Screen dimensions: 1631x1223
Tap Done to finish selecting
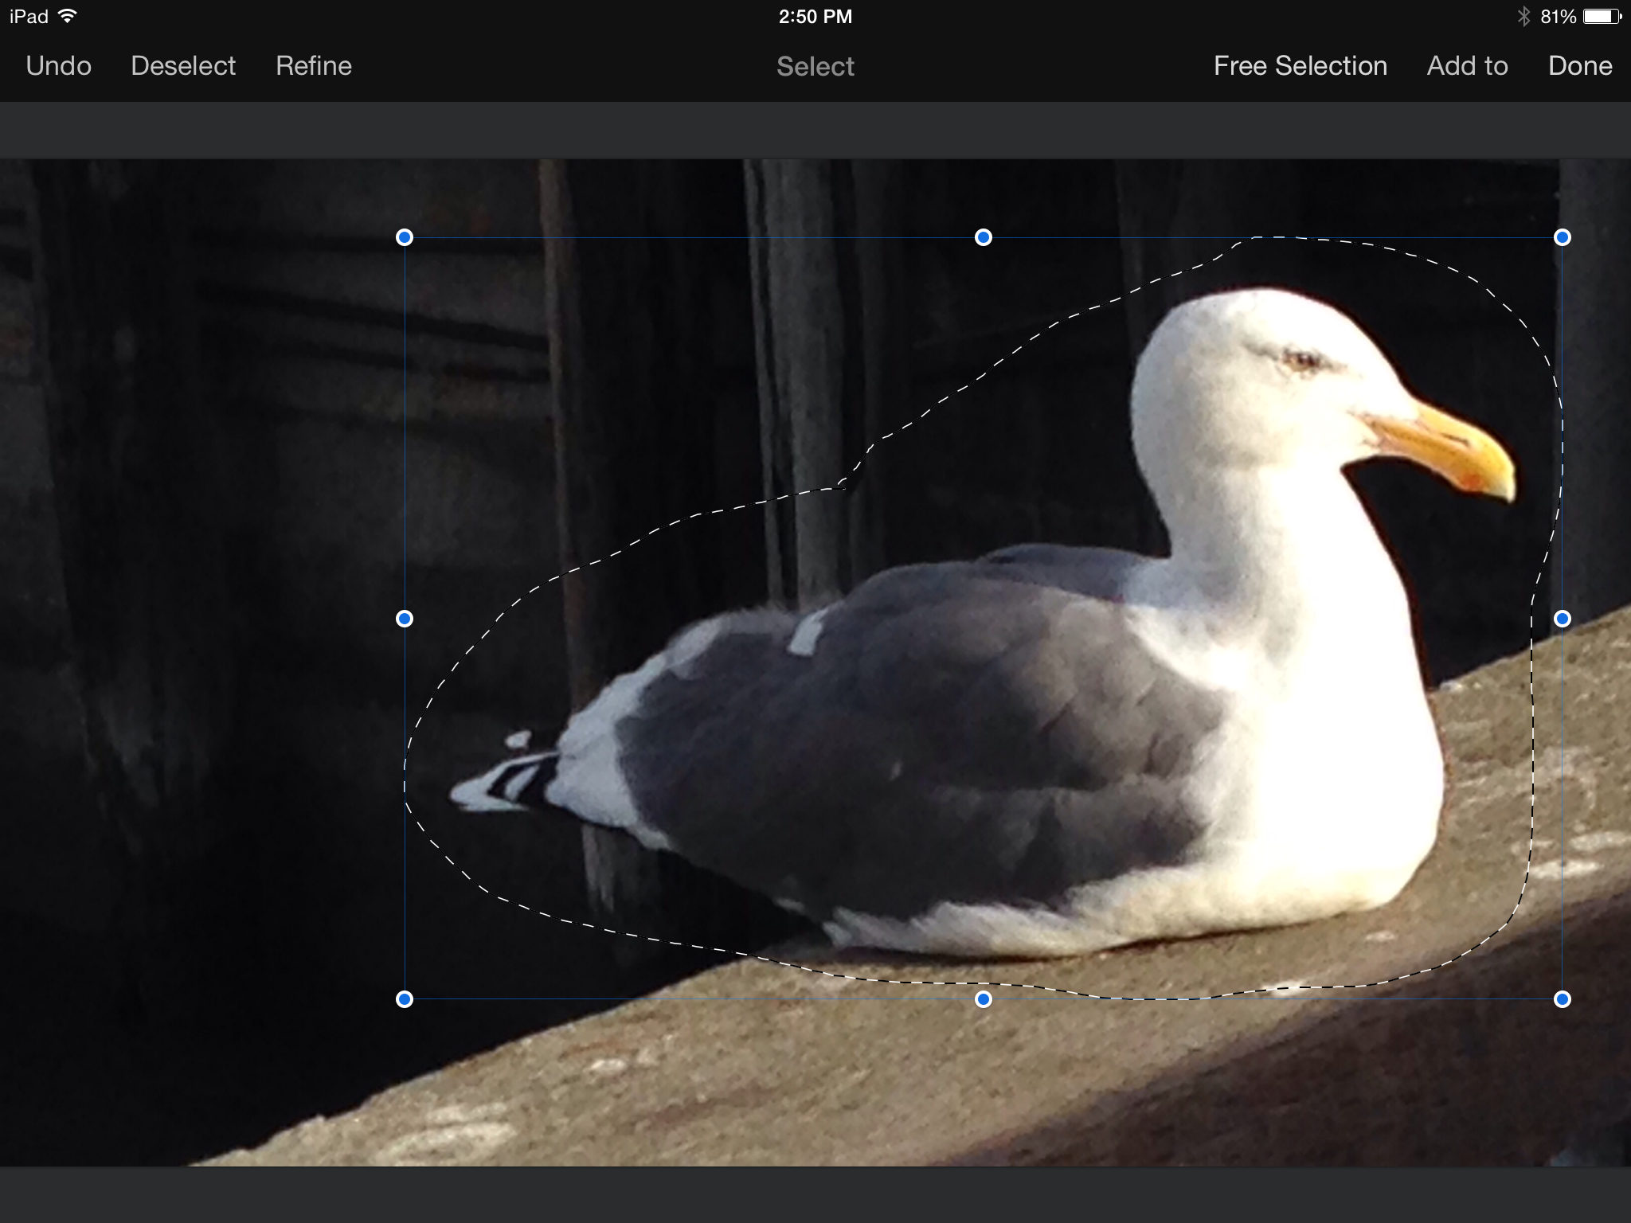coord(1580,66)
